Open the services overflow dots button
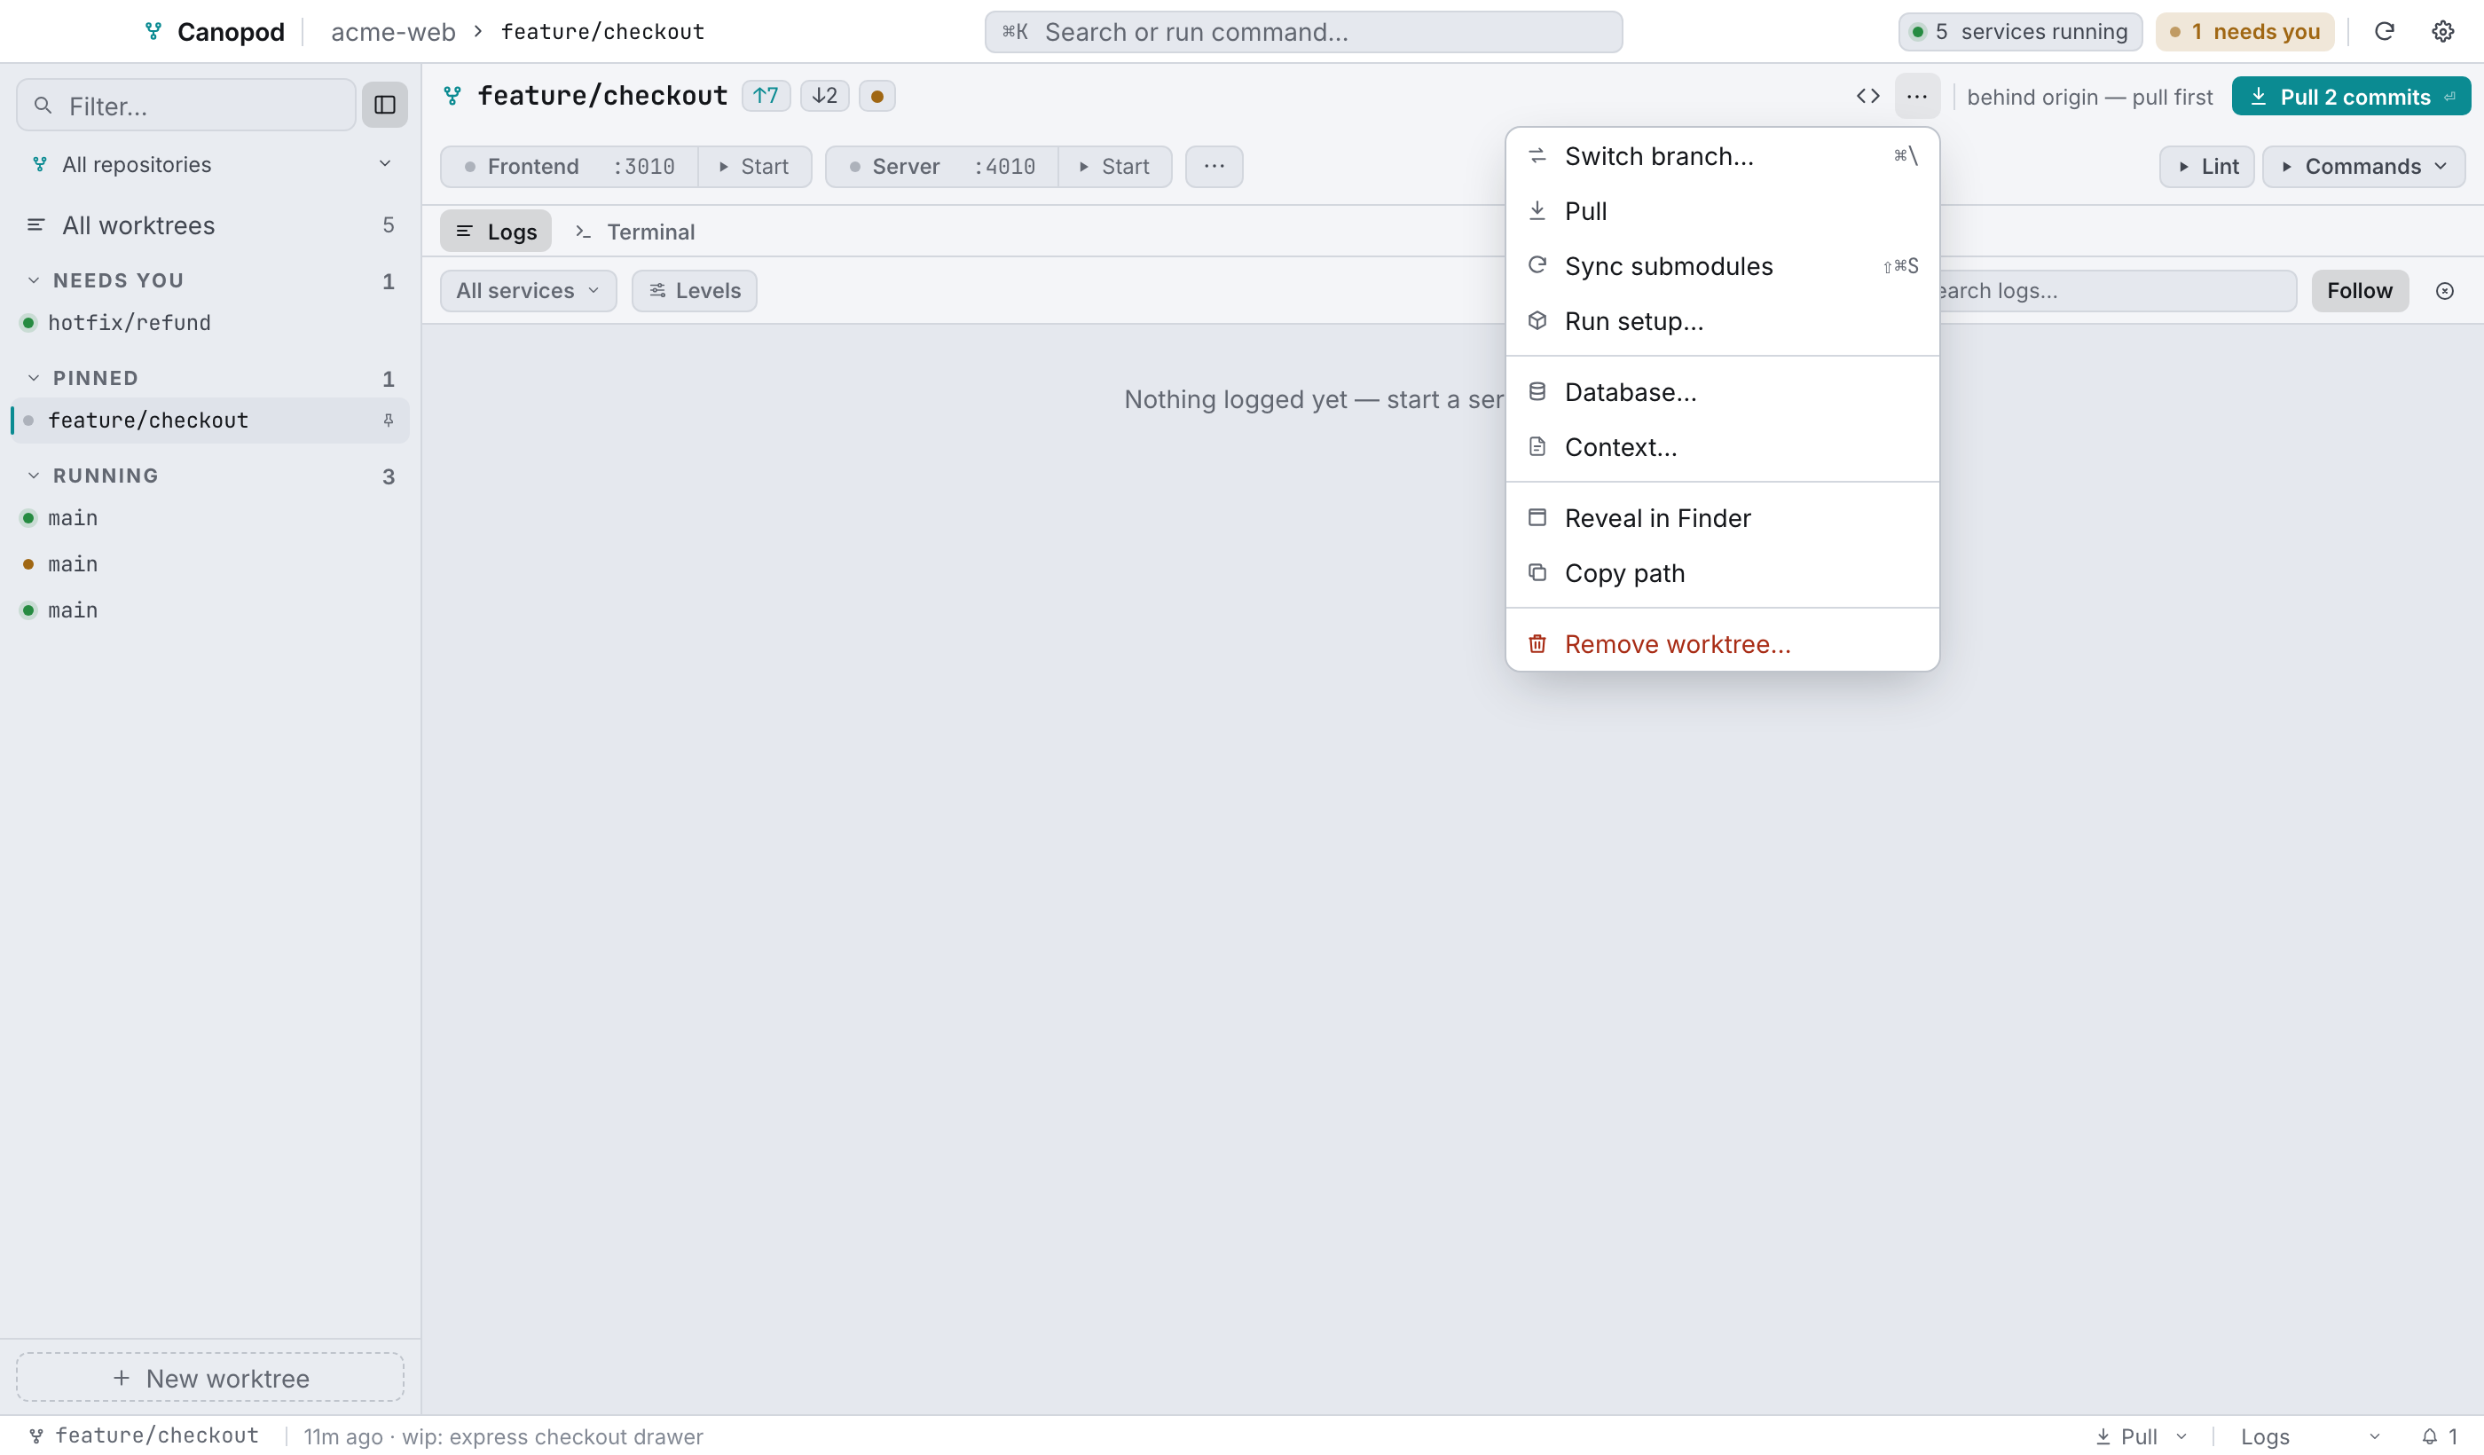This screenshot has width=2484, height=1455. [1214, 166]
